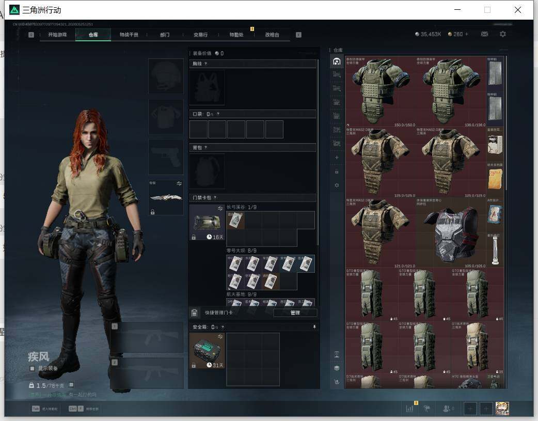Select the safe box with 31天 timer
Image resolution: width=538 pixels, height=421 pixels.
click(207, 351)
